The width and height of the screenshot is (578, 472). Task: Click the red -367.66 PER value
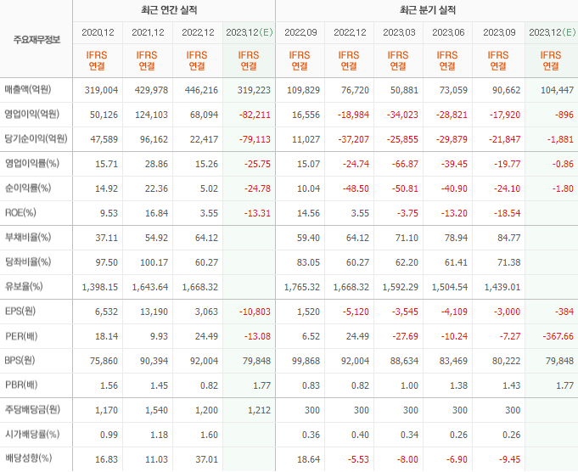coord(558,337)
